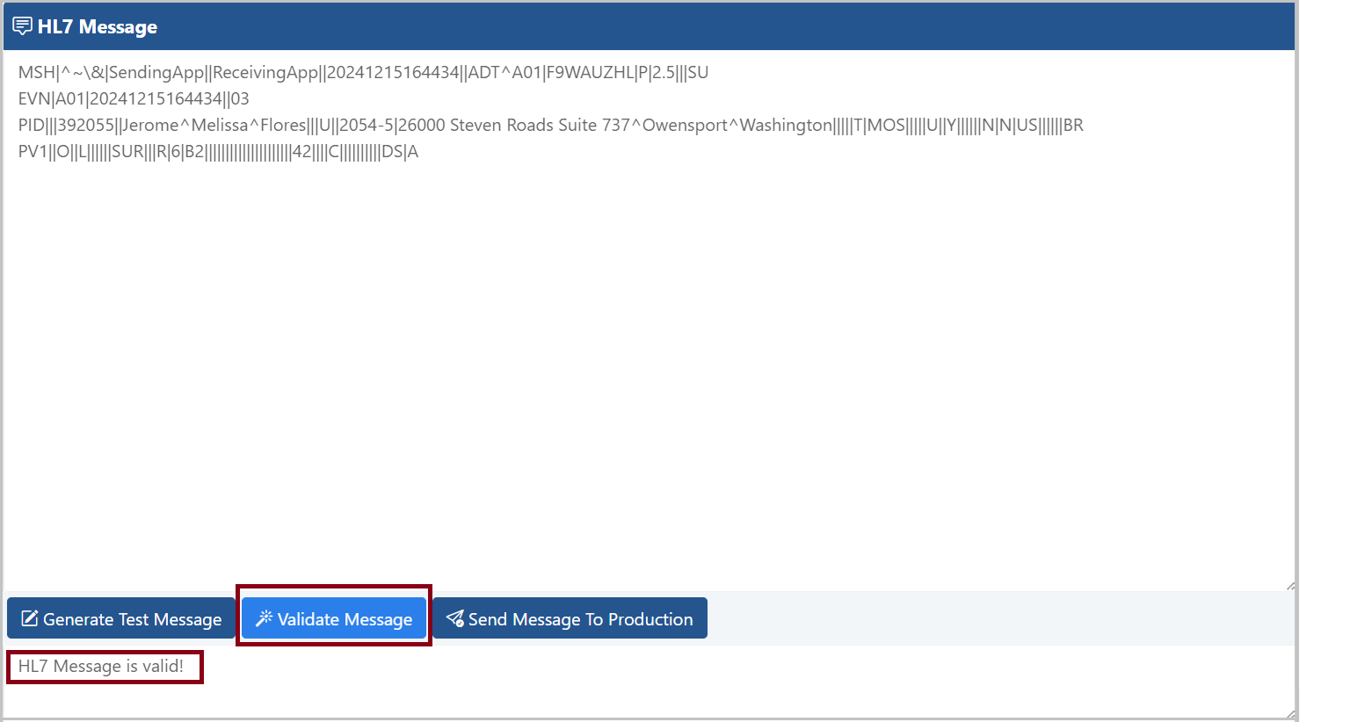1350x722 pixels.
Task: Click the paper plane icon on Send Message
Action: pos(454,618)
